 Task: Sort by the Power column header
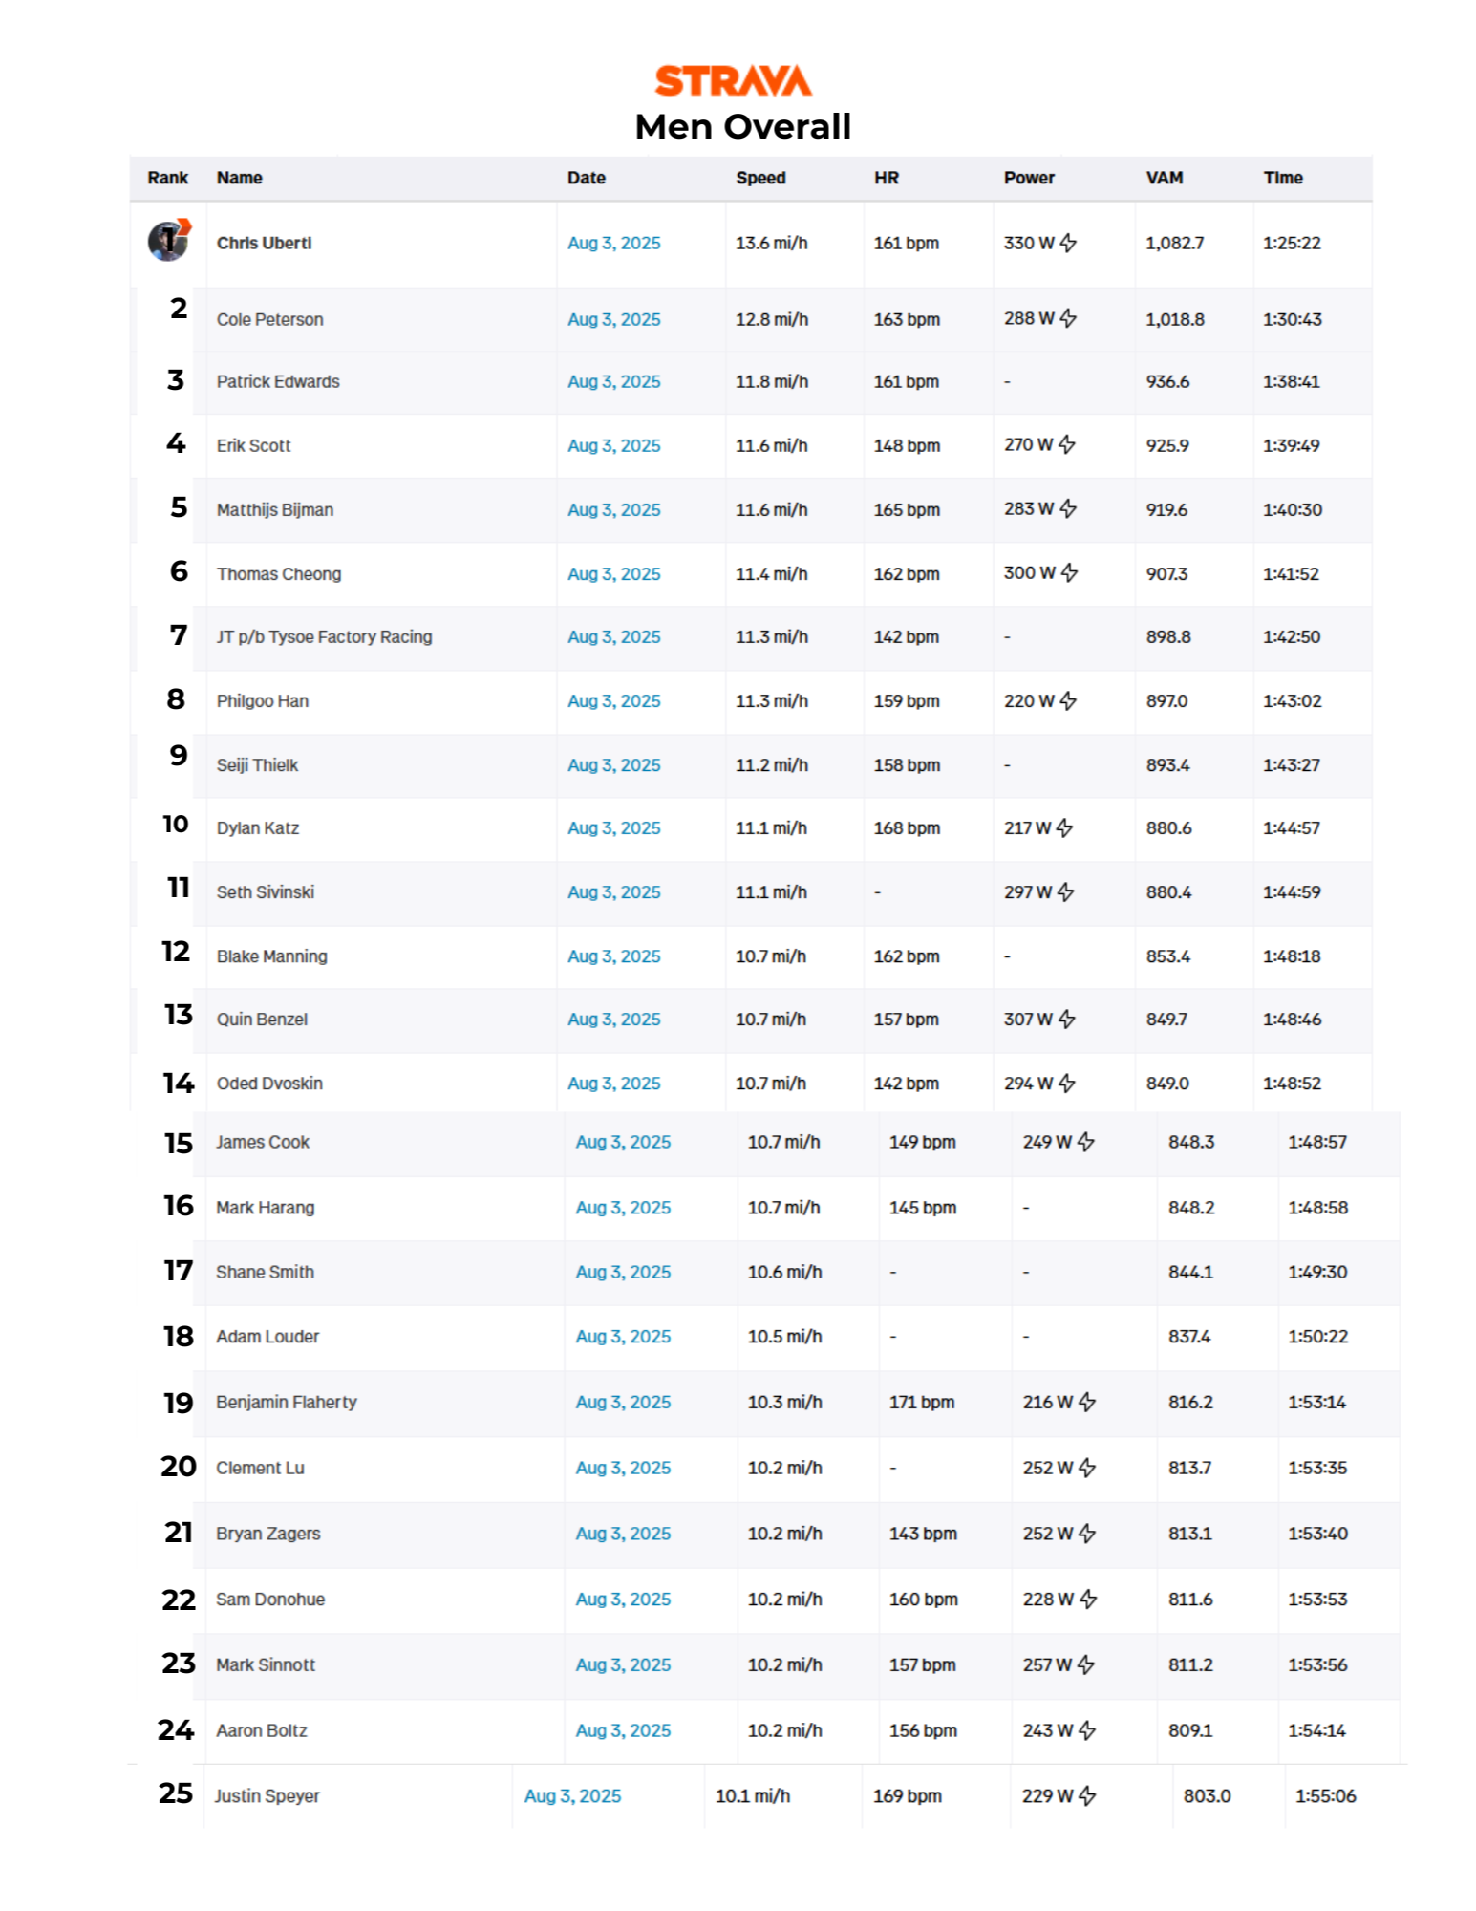tap(1029, 178)
